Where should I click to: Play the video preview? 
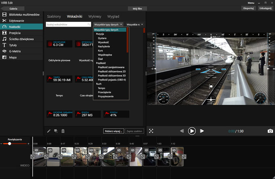pyautogui.click(x=192, y=131)
